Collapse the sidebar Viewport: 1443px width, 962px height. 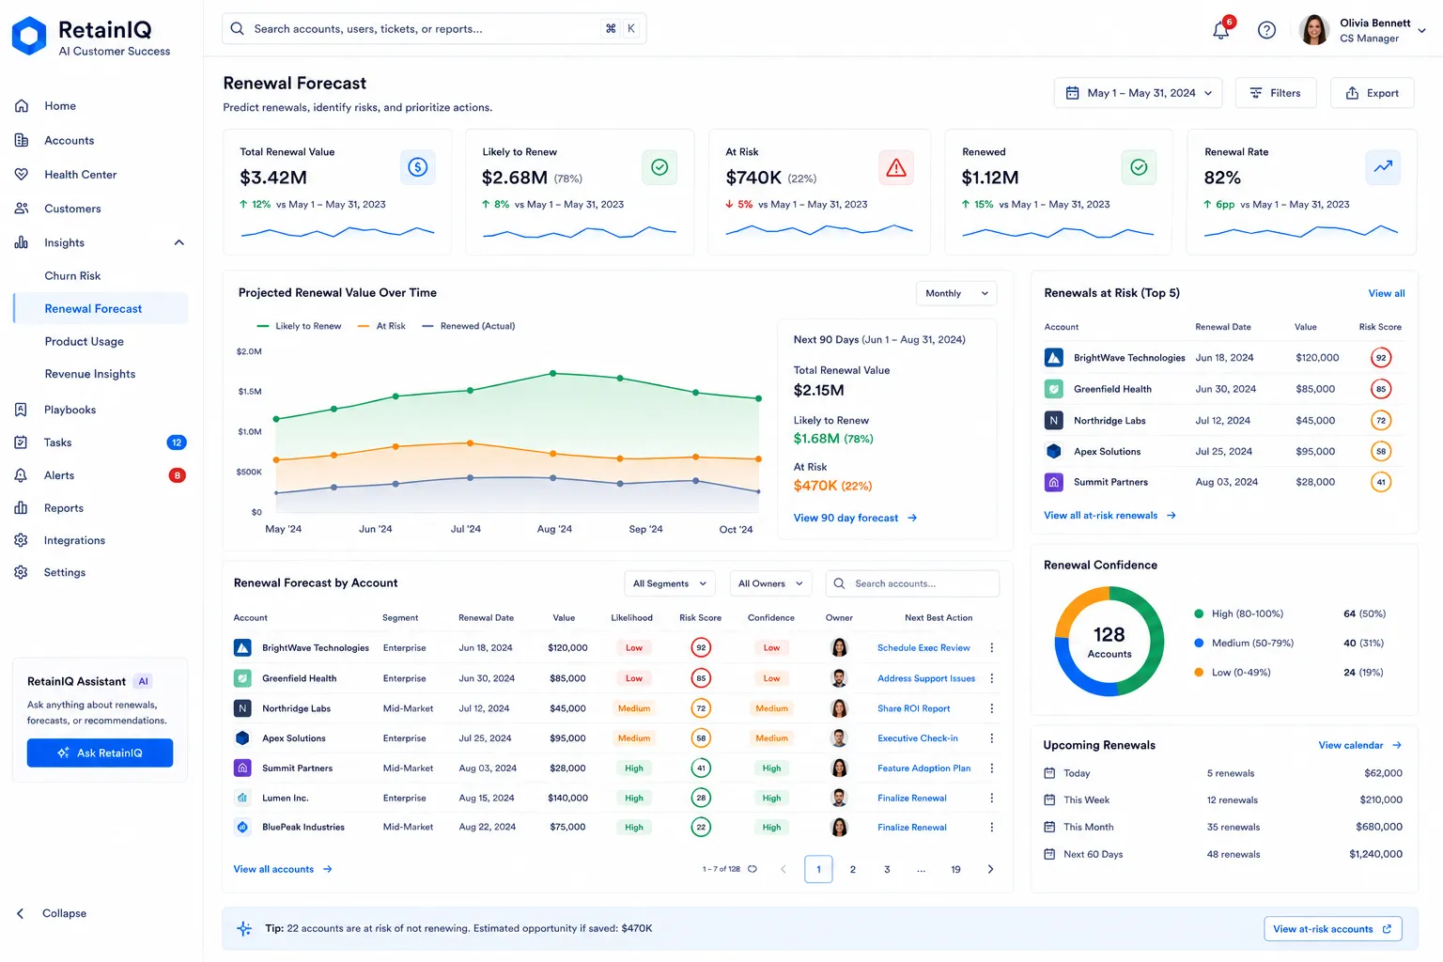pos(54,913)
